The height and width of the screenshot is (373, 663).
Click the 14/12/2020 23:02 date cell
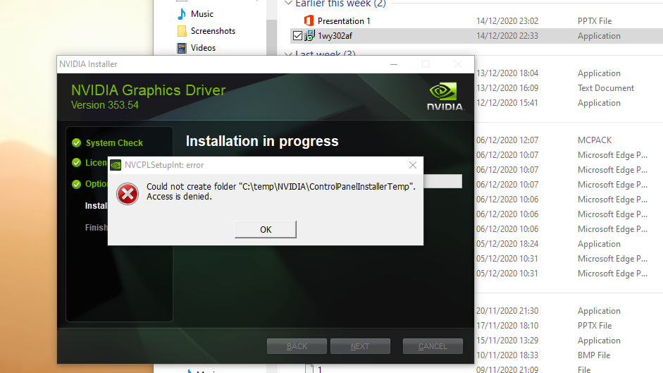pos(507,20)
